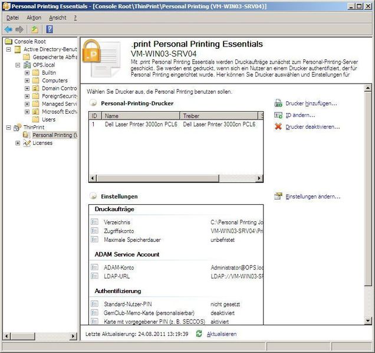
Task: Click the printer list scroll right arrow
Action: coord(259,178)
